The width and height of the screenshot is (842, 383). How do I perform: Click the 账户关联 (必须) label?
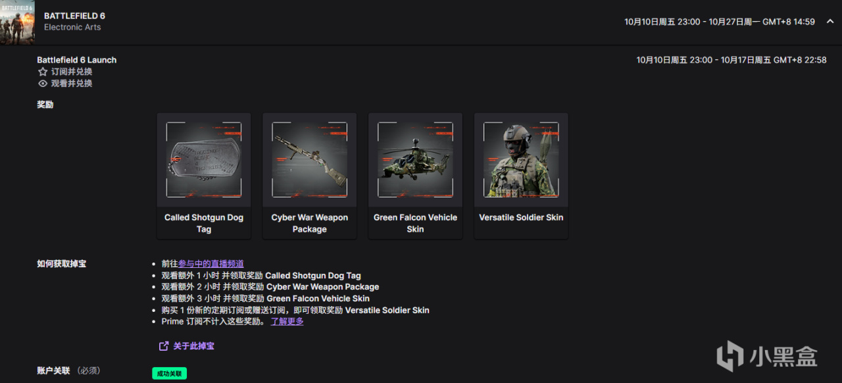pyautogui.click(x=68, y=370)
